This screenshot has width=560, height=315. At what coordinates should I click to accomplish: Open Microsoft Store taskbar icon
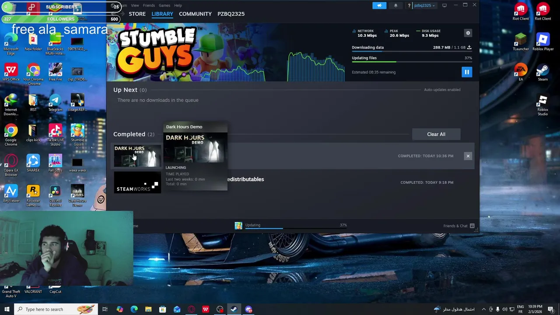tap(163, 309)
